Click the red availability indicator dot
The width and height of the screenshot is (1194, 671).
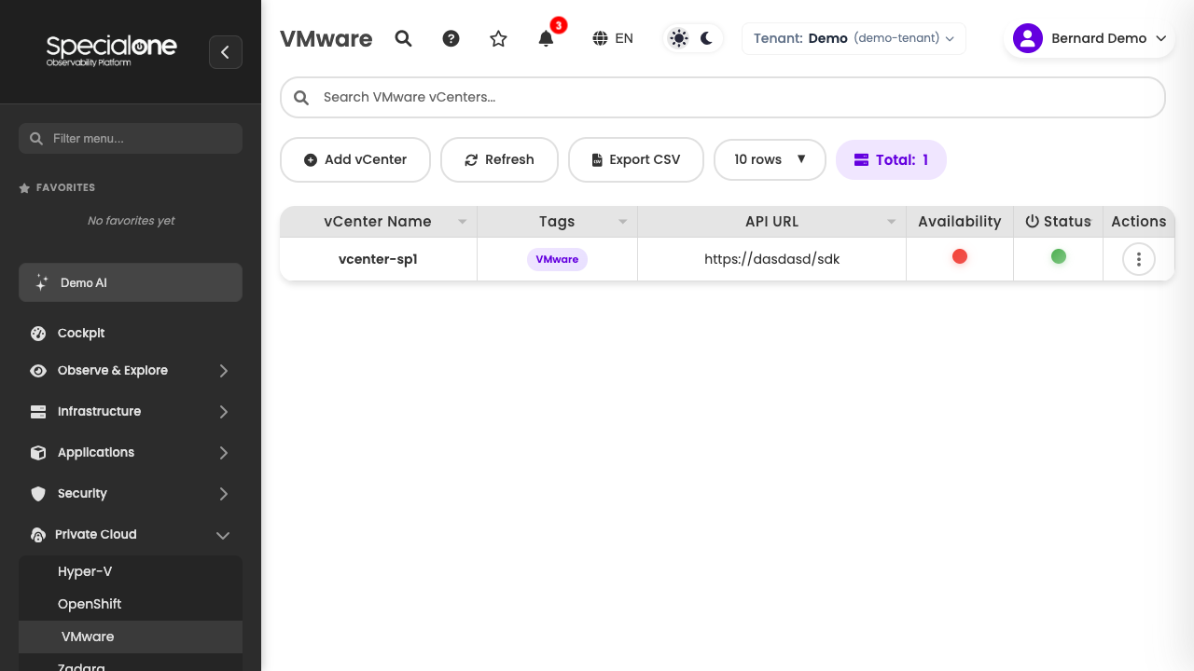click(x=960, y=256)
